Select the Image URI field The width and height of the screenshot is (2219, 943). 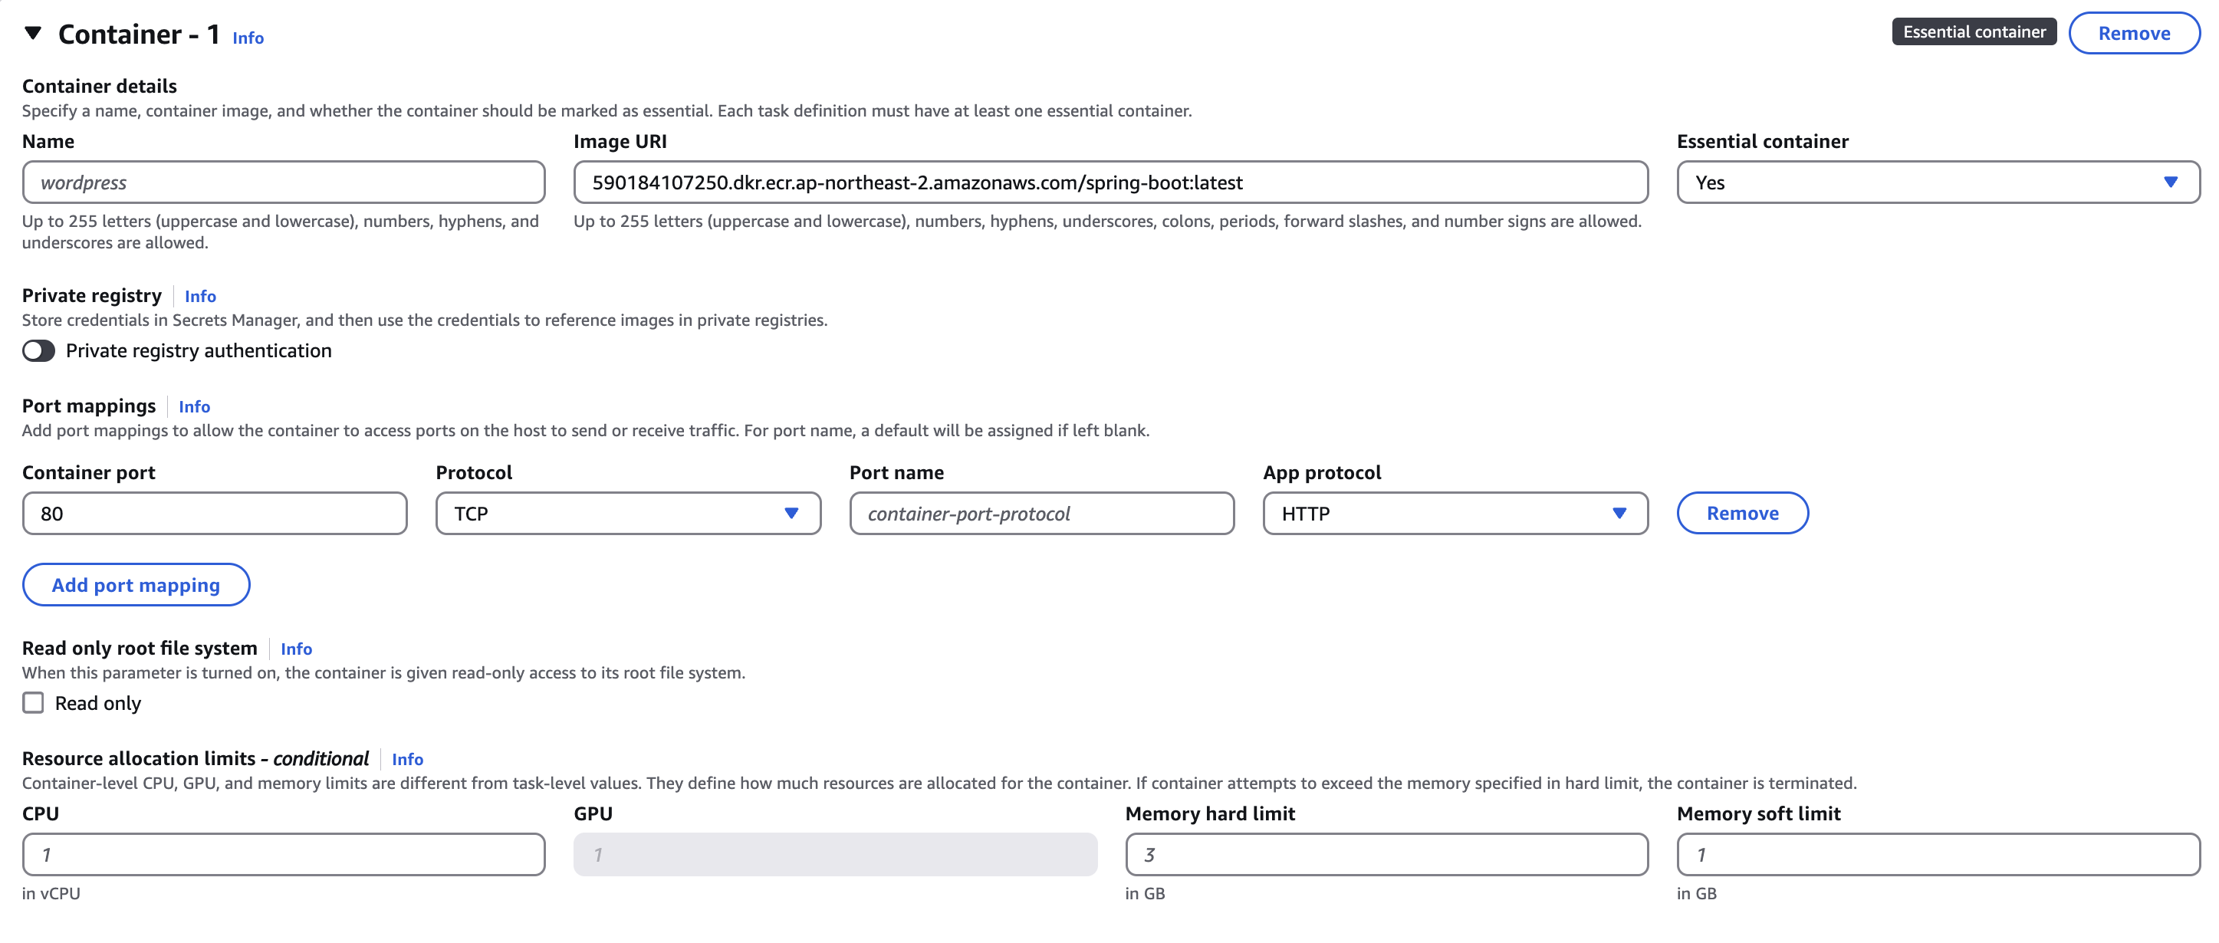[1109, 182]
